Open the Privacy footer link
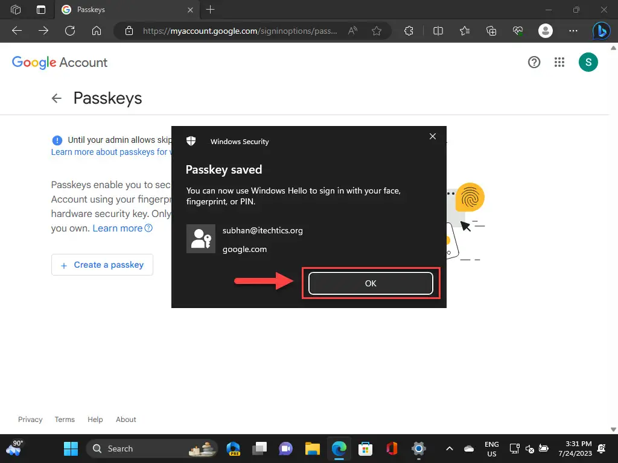 pyautogui.click(x=30, y=420)
